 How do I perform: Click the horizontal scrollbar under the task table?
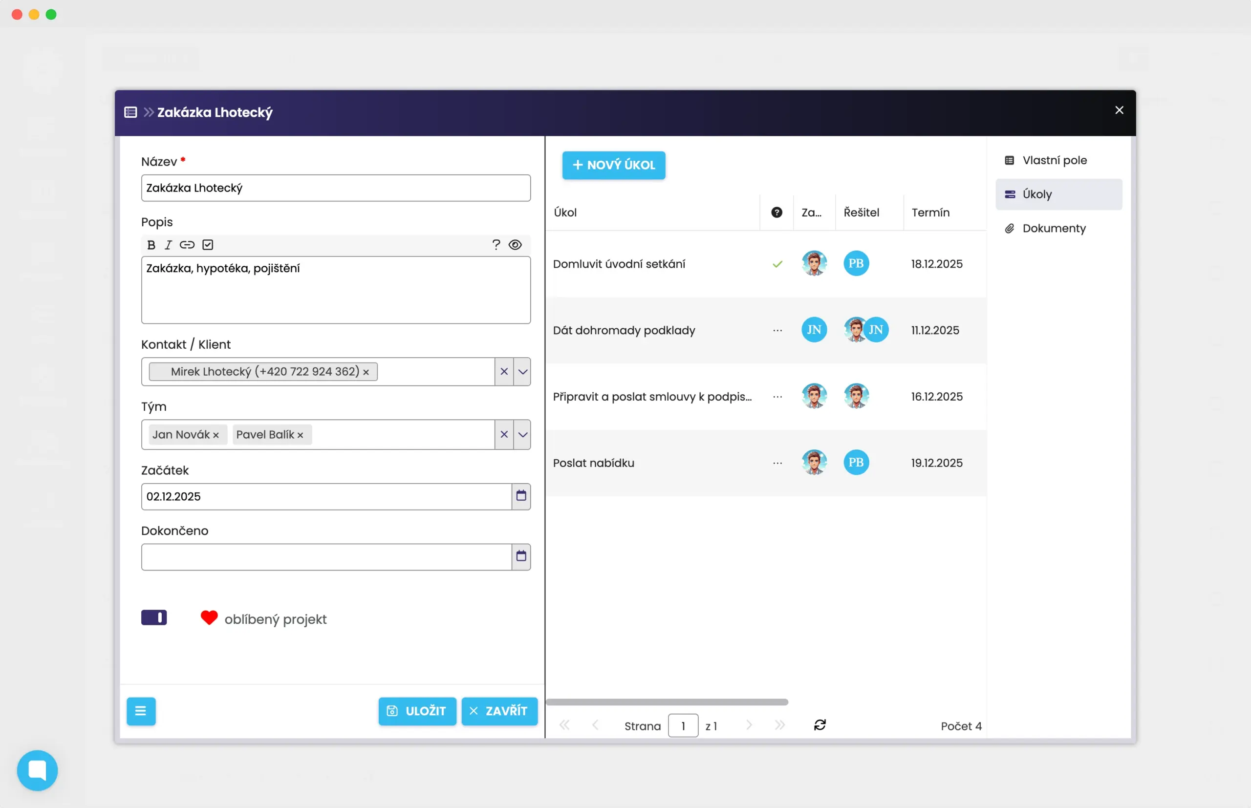[x=667, y=702]
